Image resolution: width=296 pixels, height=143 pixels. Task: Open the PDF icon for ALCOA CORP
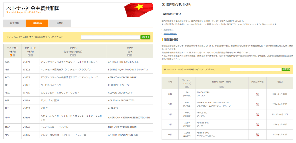257,94
